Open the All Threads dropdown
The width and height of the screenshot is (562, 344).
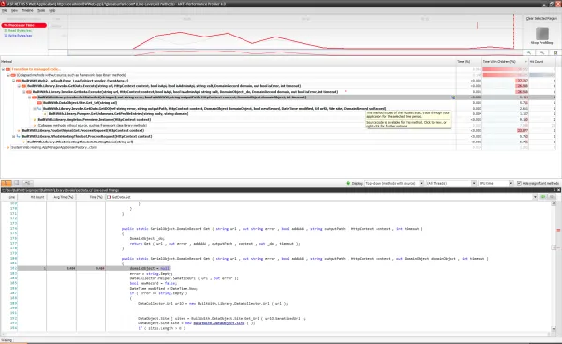[451, 183]
